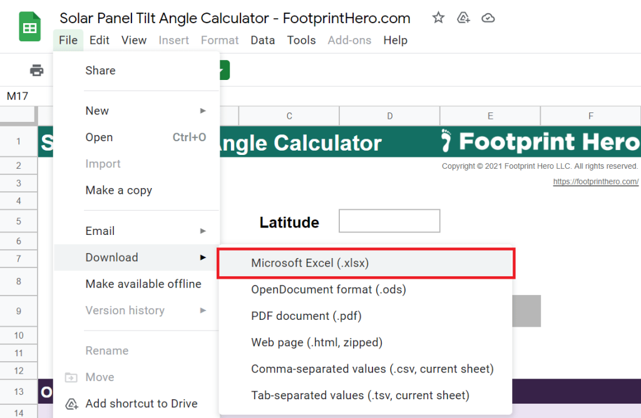Choose Make available offline
The width and height of the screenshot is (641, 418).
pyautogui.click(x=136, y=284)
